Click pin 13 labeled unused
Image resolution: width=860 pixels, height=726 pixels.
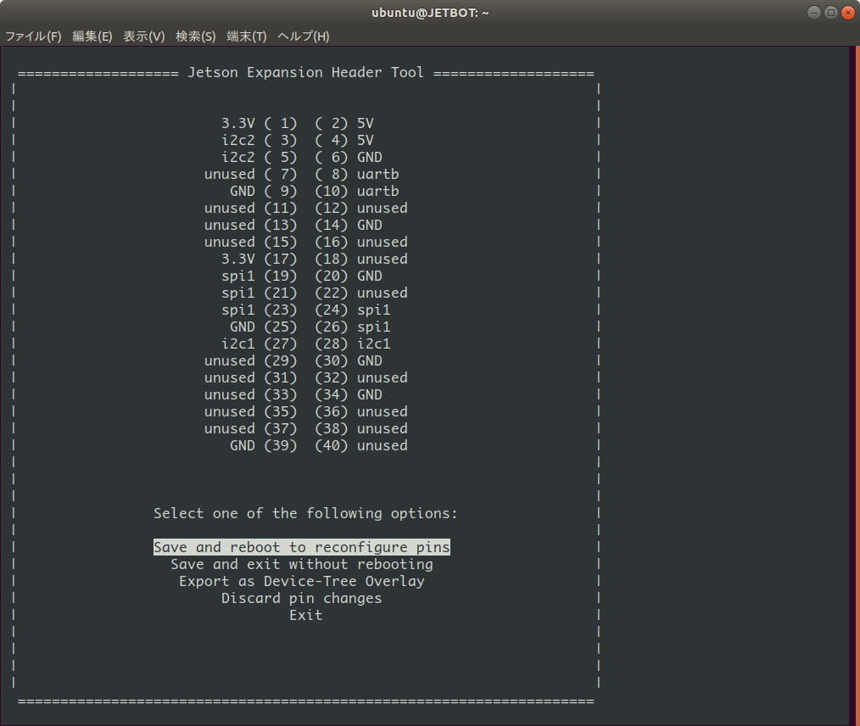tap(251, 226)
